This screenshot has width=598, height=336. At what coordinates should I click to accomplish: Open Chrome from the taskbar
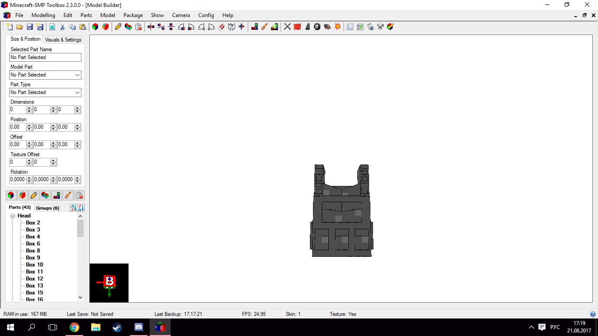point(74,327)
